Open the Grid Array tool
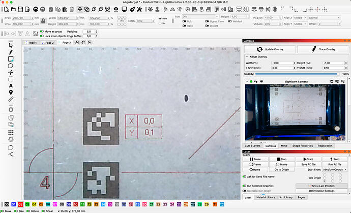Screen dimensions: 351x213 11,133
